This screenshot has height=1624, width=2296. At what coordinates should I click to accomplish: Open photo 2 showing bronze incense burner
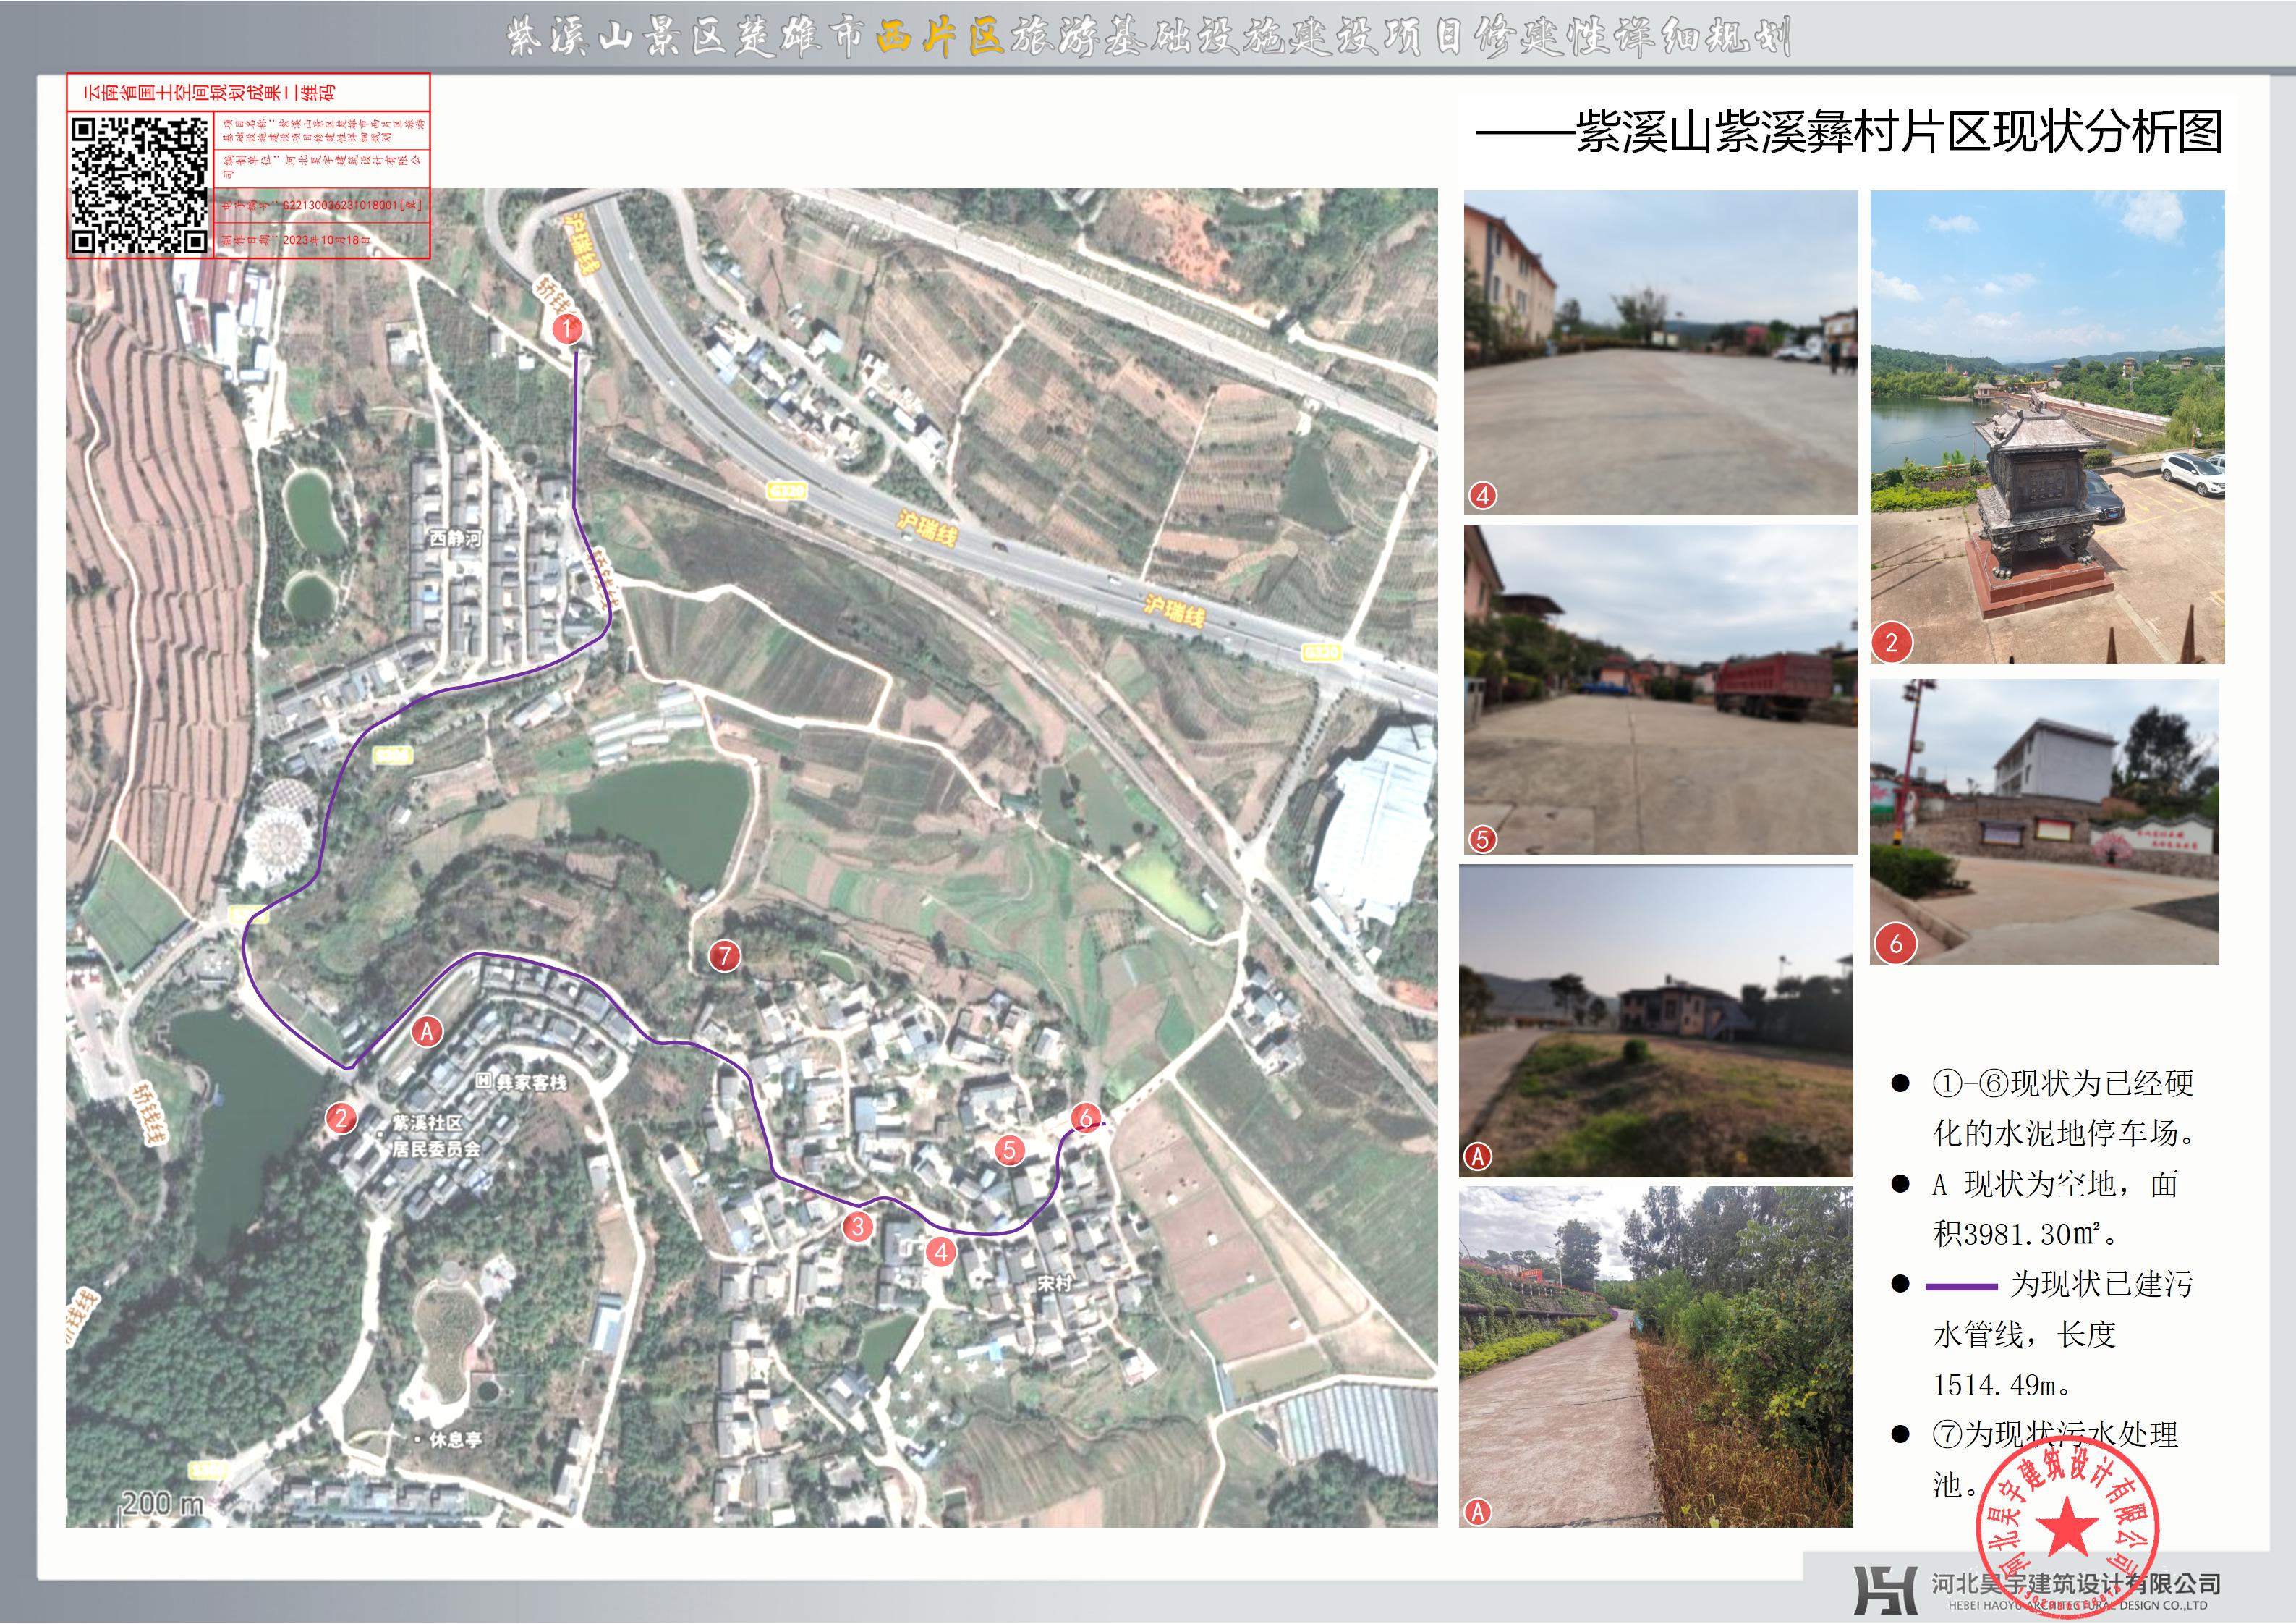click(x=2047, y=427)
